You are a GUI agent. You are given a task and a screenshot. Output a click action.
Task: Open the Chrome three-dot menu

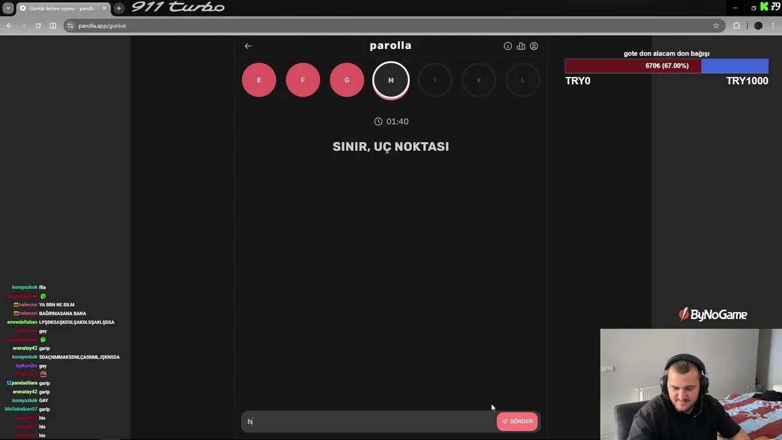(x=773, y=26)
